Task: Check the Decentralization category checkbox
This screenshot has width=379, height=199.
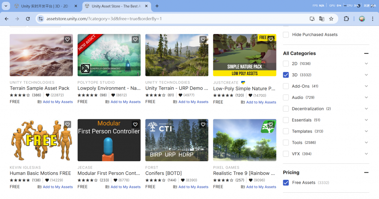Action: click(x=286, y=109)
